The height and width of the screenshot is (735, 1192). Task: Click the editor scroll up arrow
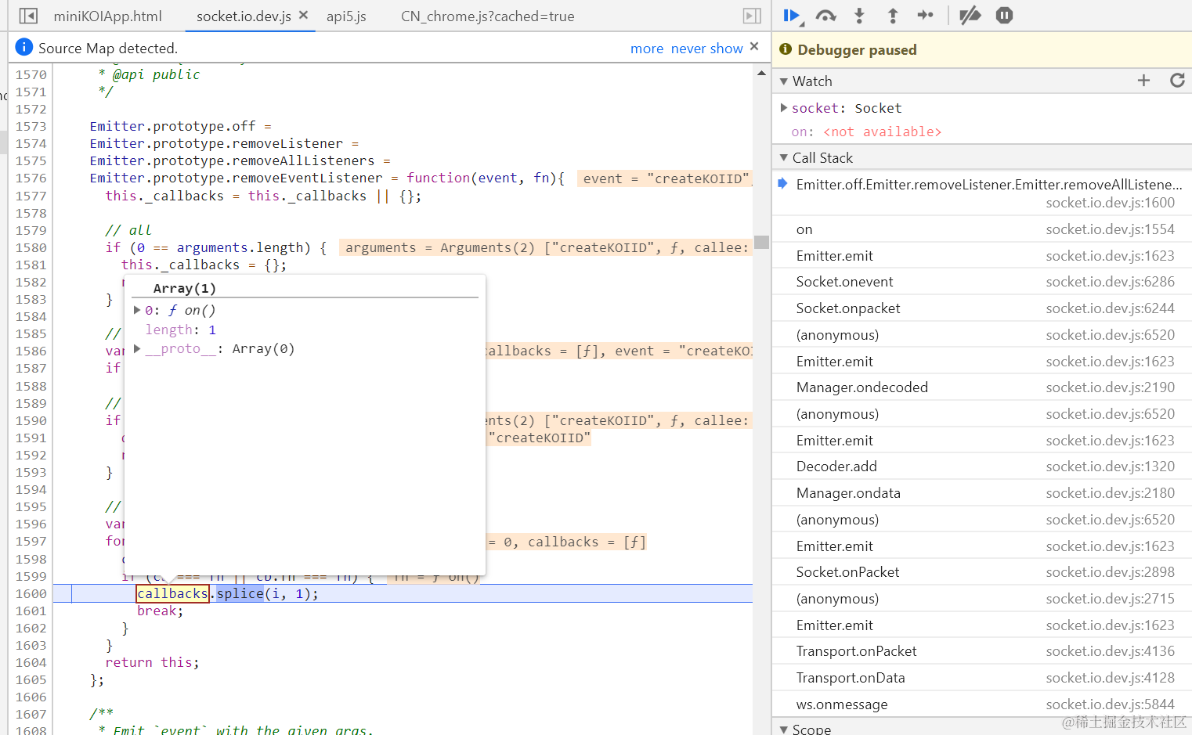coord(761,73)
